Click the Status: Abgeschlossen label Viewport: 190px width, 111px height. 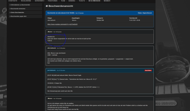[145, 13]
